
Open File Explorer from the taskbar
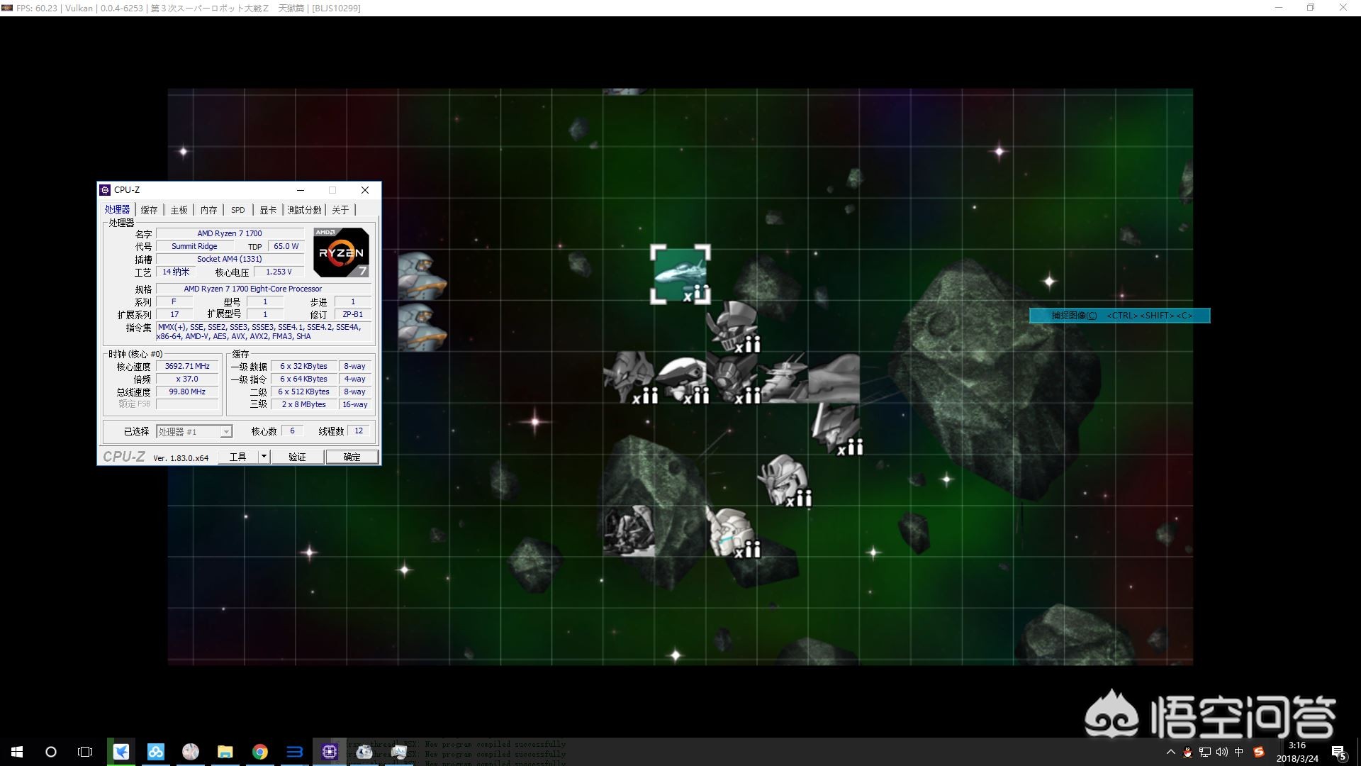pos(225,752)
